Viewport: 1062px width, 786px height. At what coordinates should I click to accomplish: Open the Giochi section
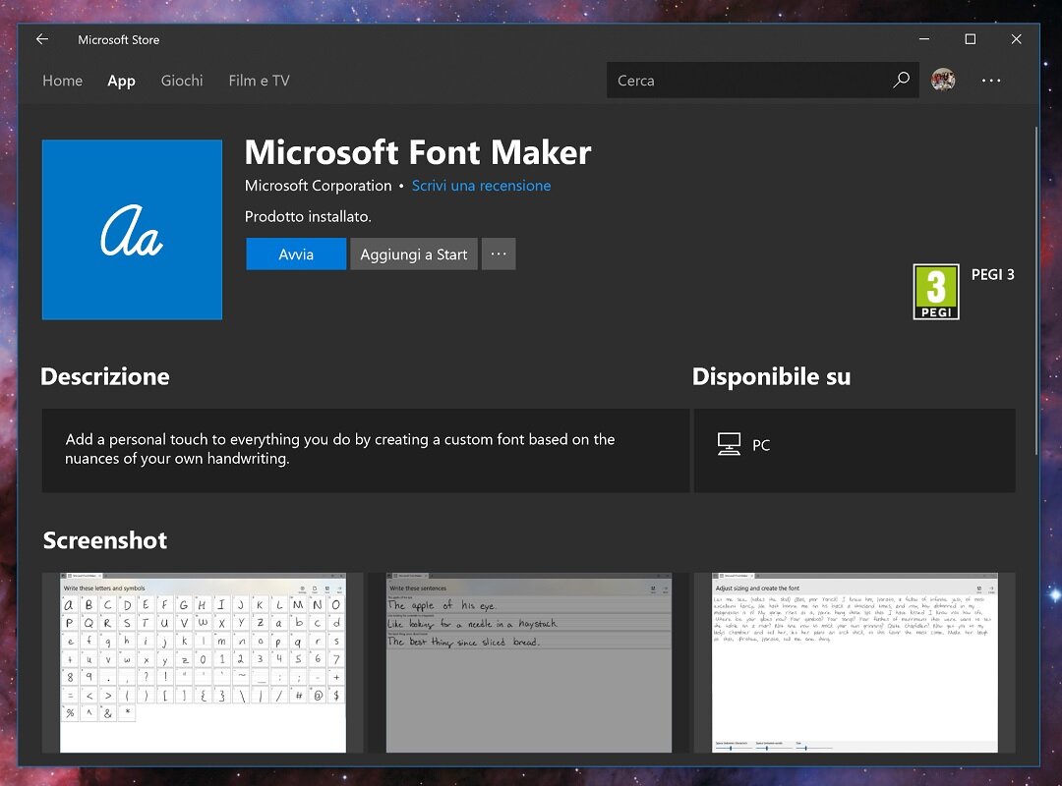click(182, 81)
